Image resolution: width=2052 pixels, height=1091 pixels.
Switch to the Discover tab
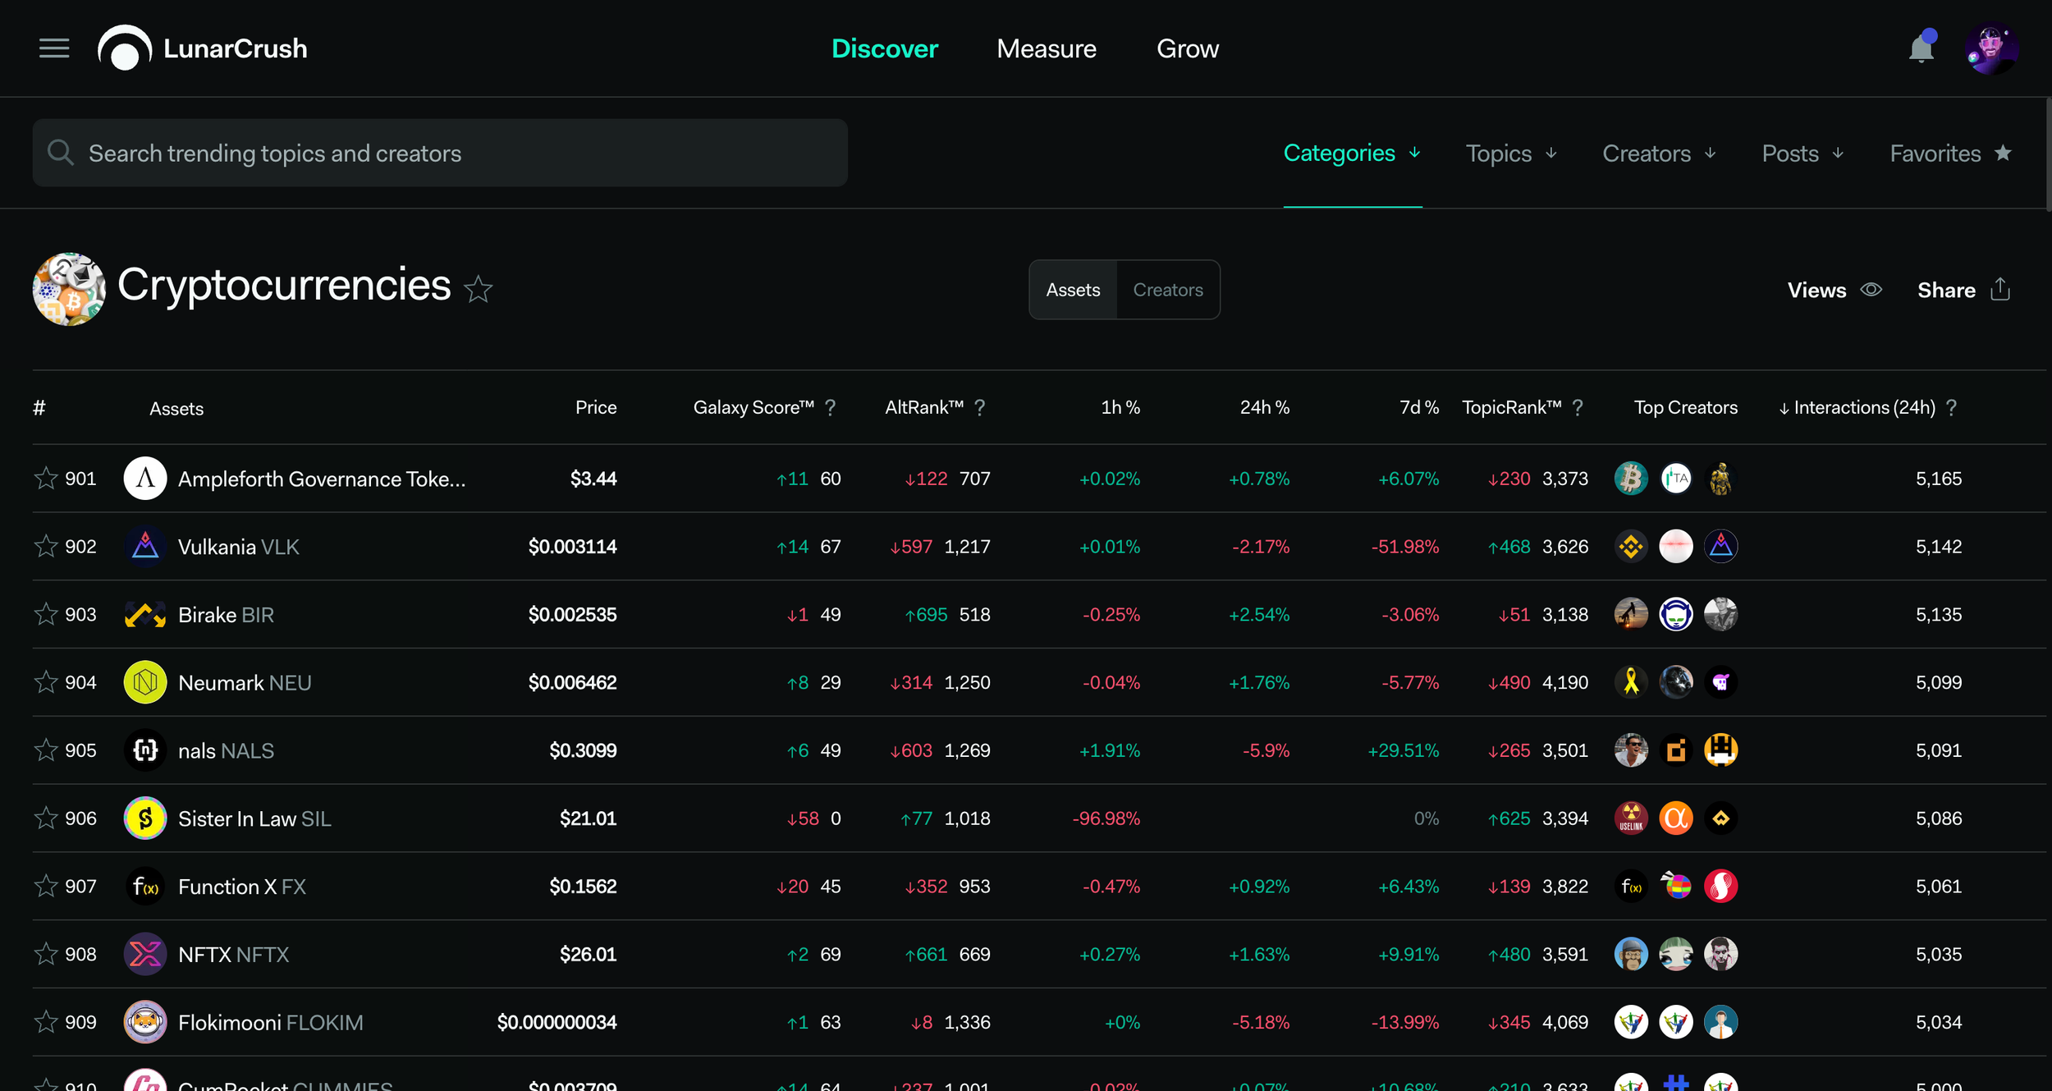tap(884, 48)
